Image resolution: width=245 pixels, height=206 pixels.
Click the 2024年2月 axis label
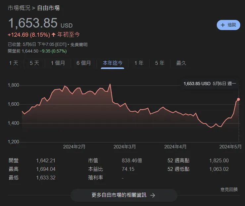74,147
